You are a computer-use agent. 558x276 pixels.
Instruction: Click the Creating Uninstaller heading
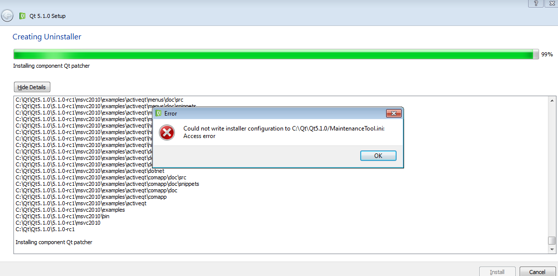click(47, 37)
